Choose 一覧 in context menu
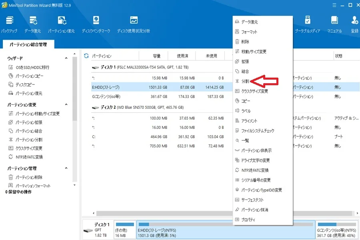Viewport: 360px width, 240px height. click(x=263, y=140)
